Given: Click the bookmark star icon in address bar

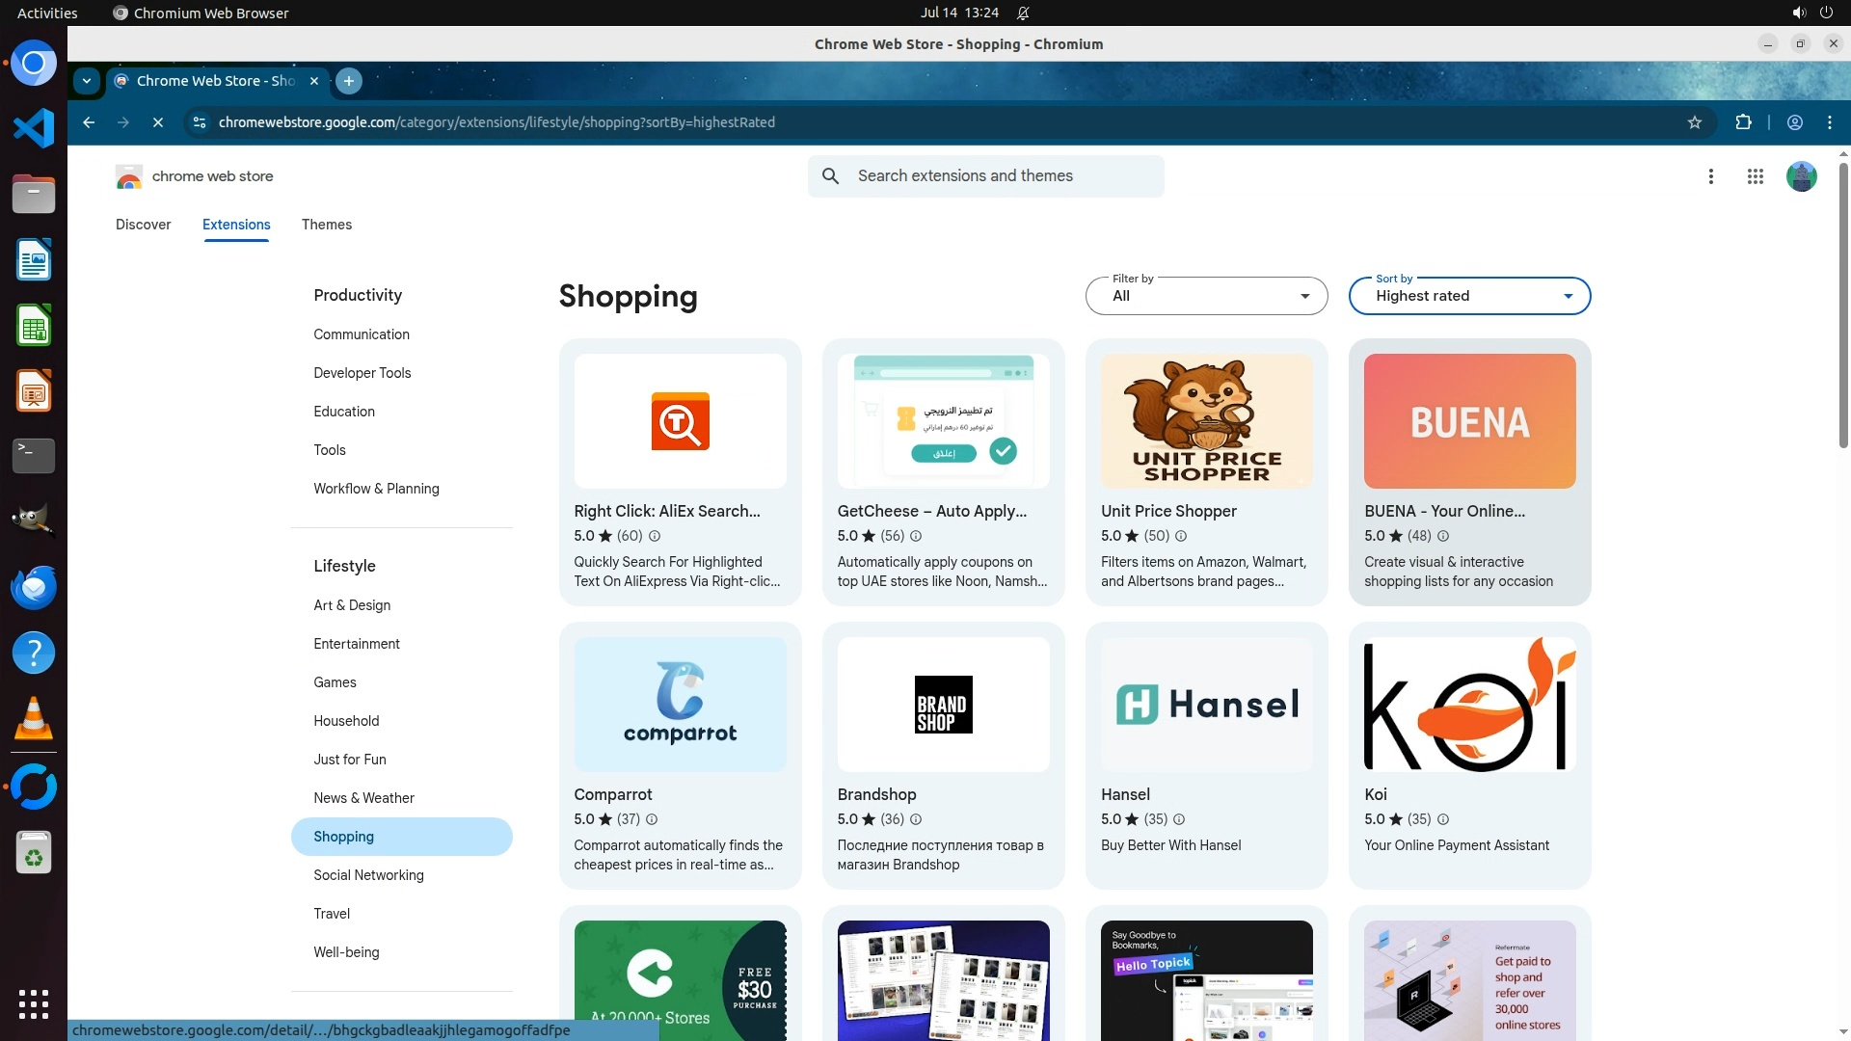Looking at the screenshot, I should click(x=1694, y=122).
